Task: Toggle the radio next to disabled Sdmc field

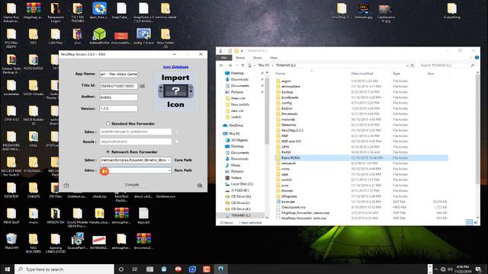Action: point(177,132)
